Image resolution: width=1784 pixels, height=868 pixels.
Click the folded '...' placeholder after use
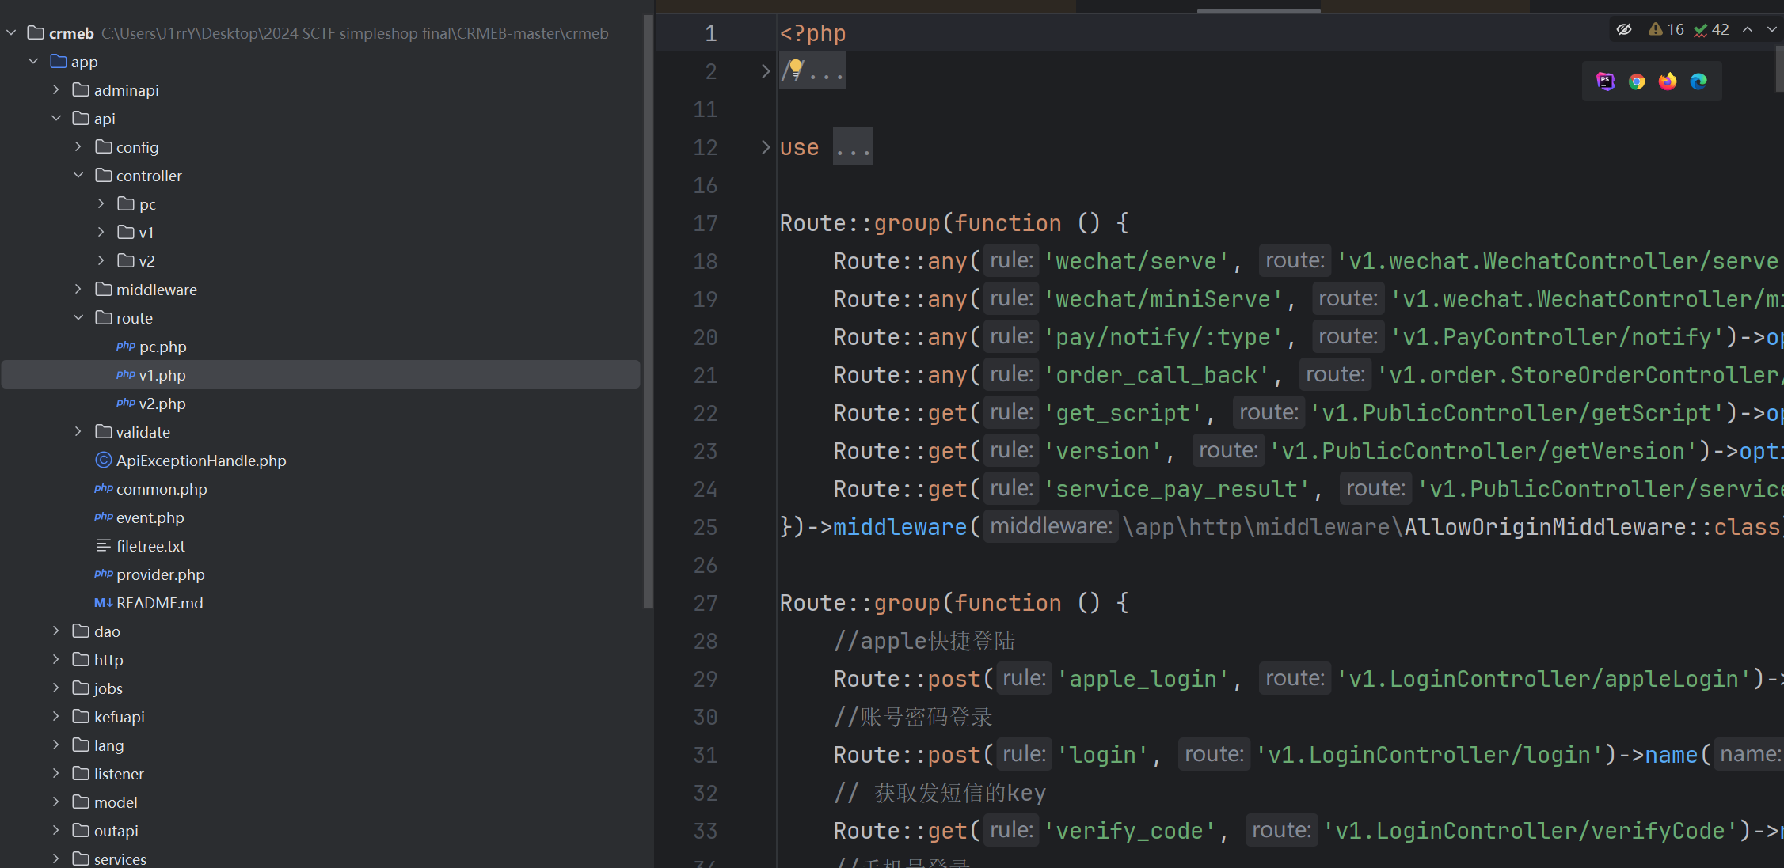[853, 147]
